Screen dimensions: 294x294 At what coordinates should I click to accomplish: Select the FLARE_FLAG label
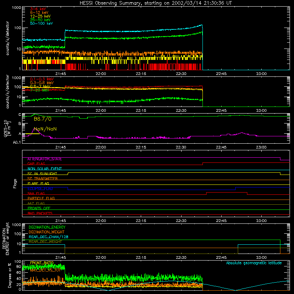pyautogui.click(x=38, y=183)
